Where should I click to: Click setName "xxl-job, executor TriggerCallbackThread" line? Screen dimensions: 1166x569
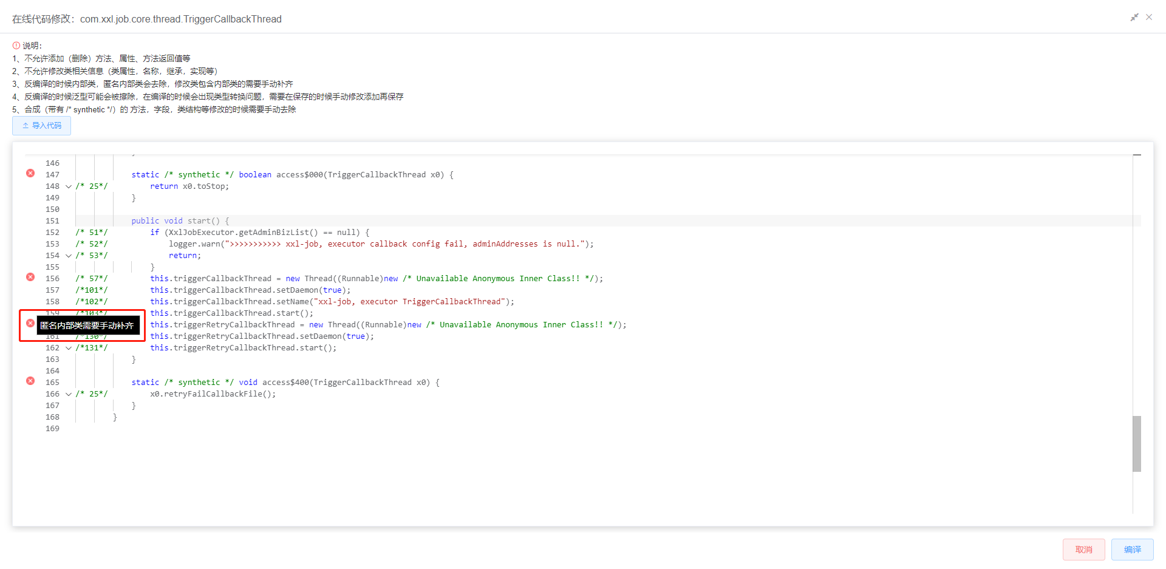click(332, 302)
